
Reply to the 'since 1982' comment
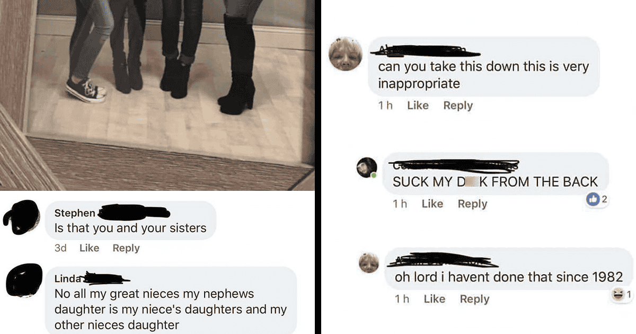click(474, 299)
